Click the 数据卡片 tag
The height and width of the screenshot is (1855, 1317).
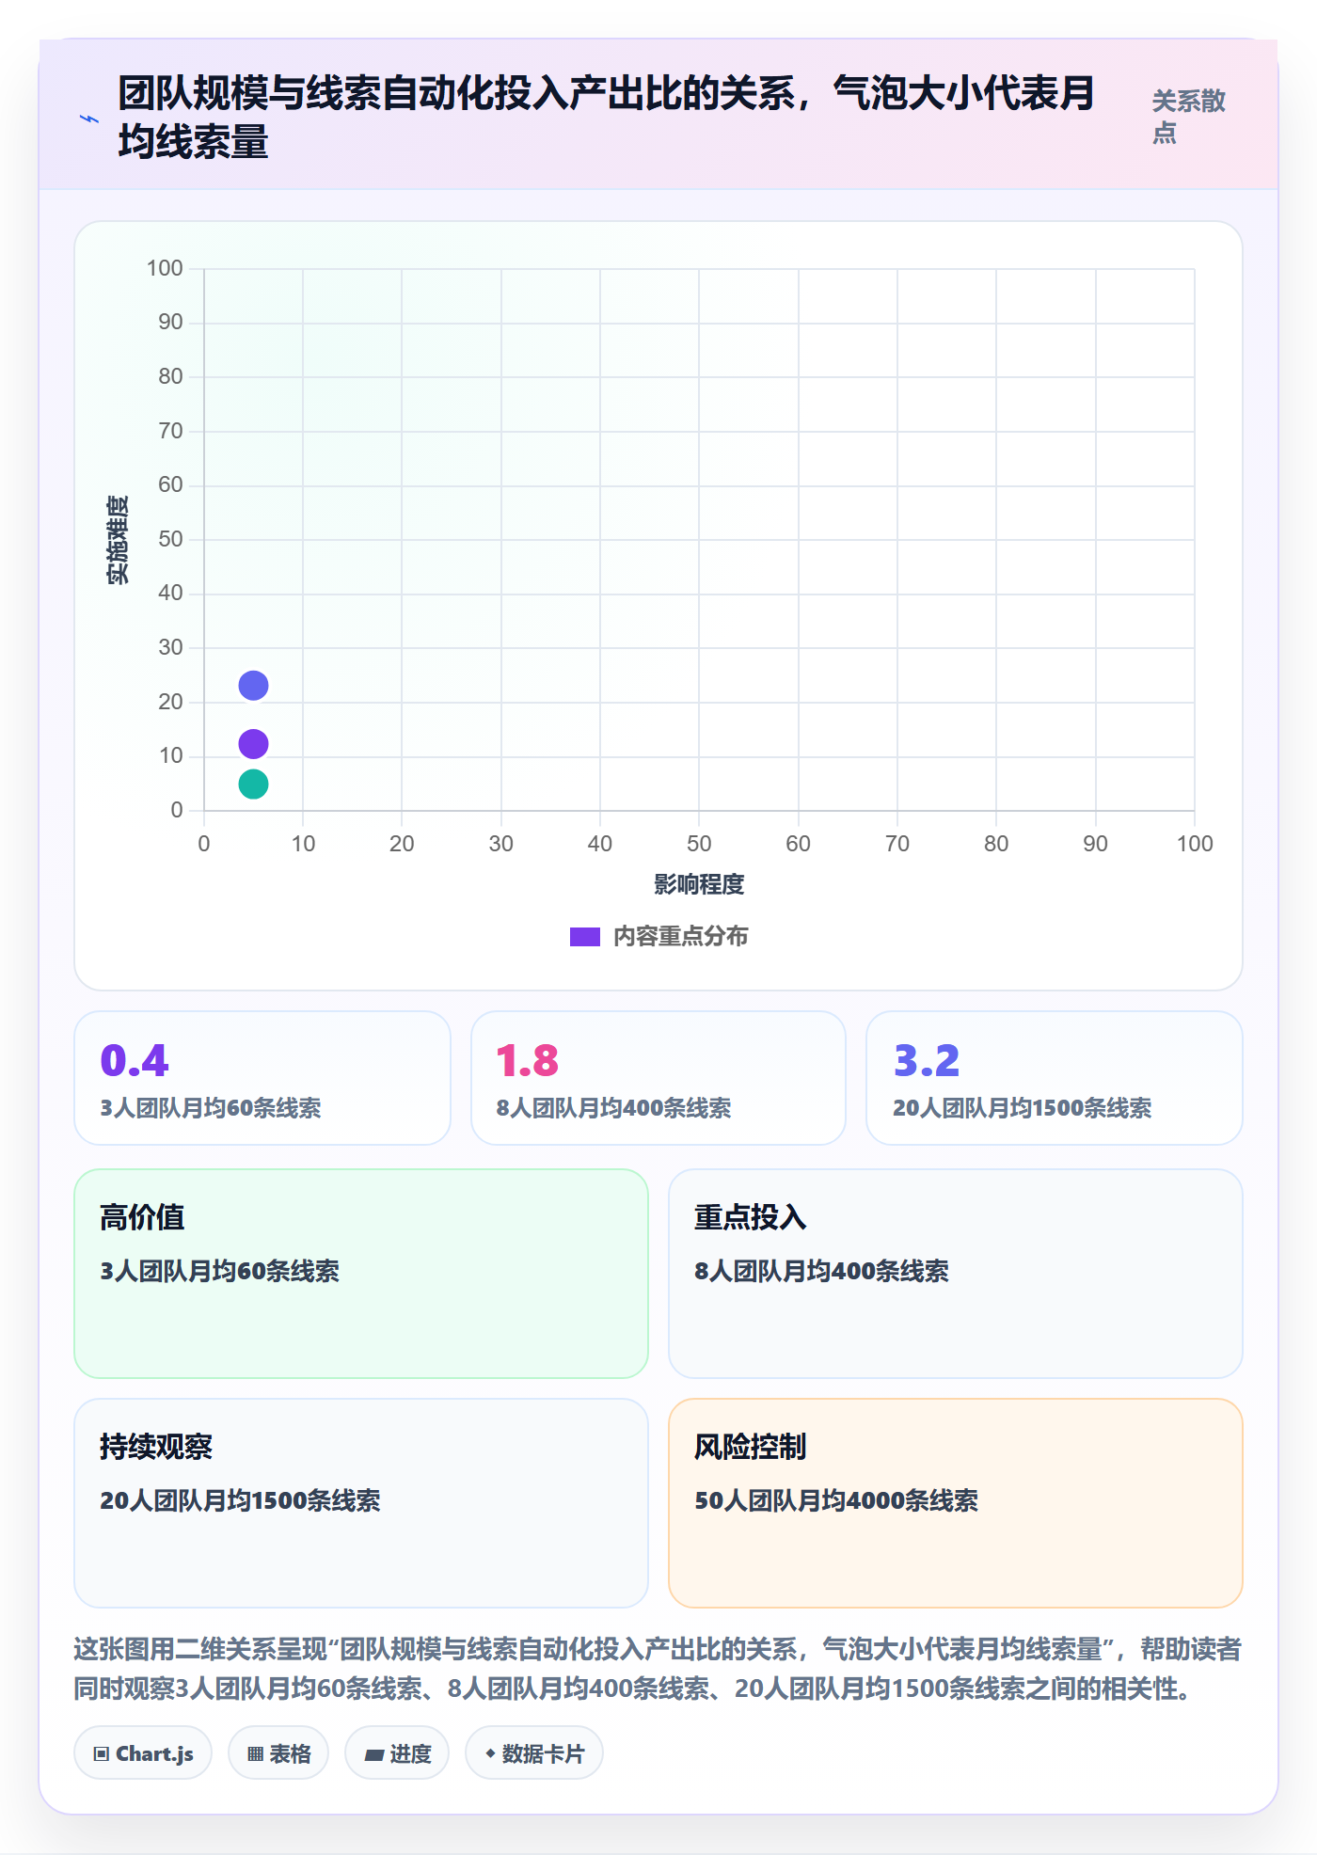534,1753
